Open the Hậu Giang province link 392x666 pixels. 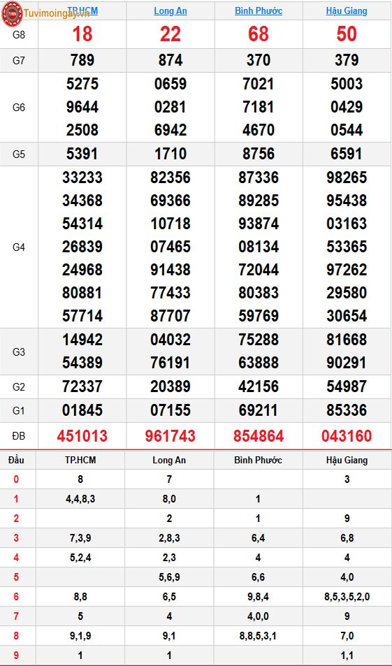pyautogui.click(x=347, y=10)
